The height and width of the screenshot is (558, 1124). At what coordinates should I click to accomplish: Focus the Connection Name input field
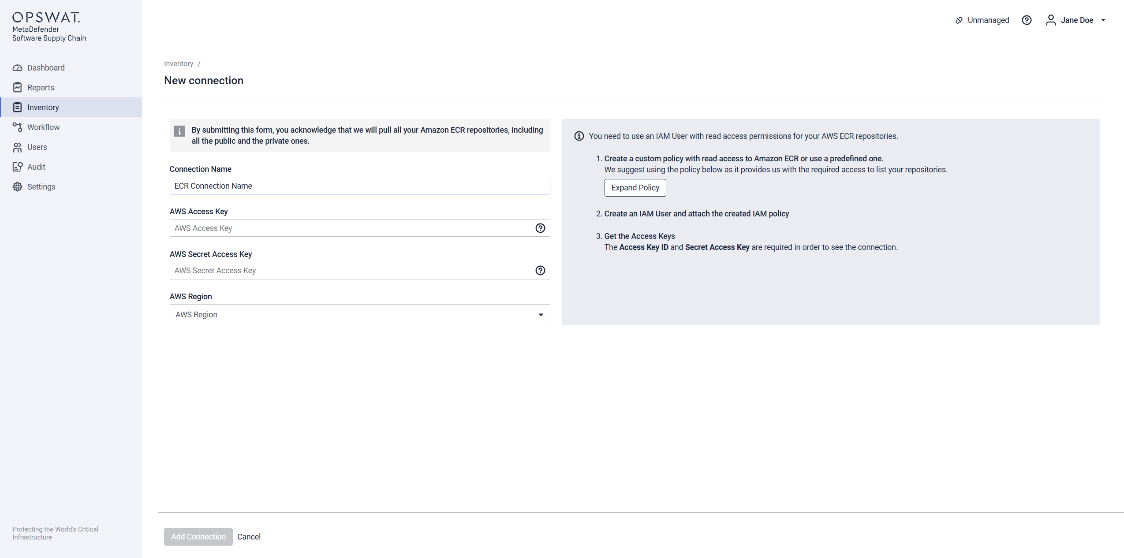[x=360, y=186]
